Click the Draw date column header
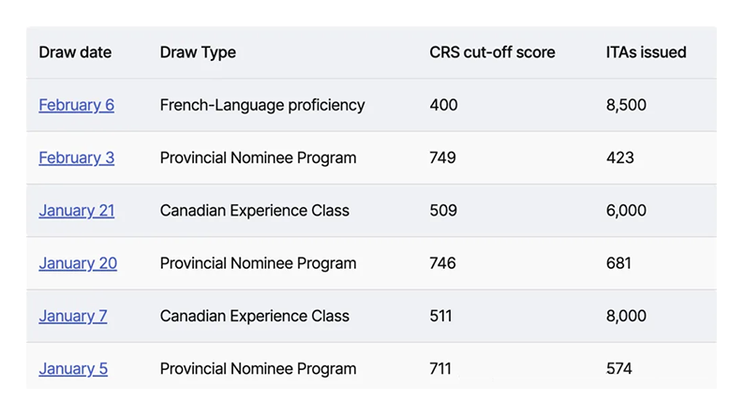This screenshot has height=416, width=744. coord(75,52)
